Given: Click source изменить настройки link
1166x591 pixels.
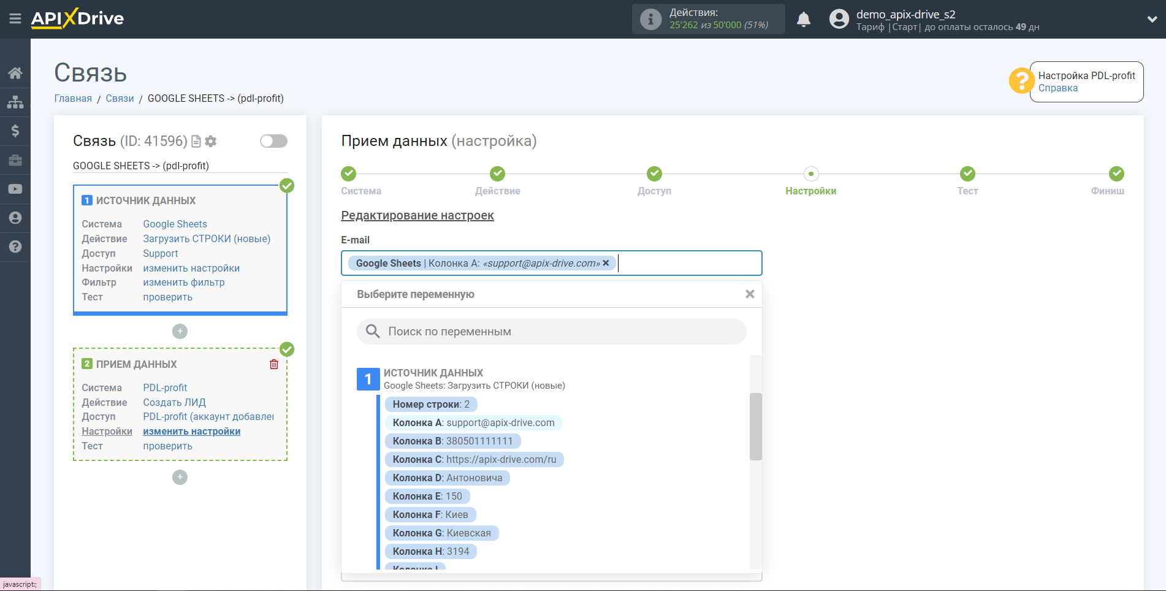Looking at the screenshot, I should tap(191, 269).
